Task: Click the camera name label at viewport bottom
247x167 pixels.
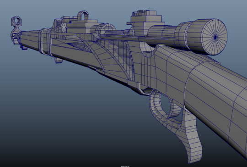Action: point(125,167)
